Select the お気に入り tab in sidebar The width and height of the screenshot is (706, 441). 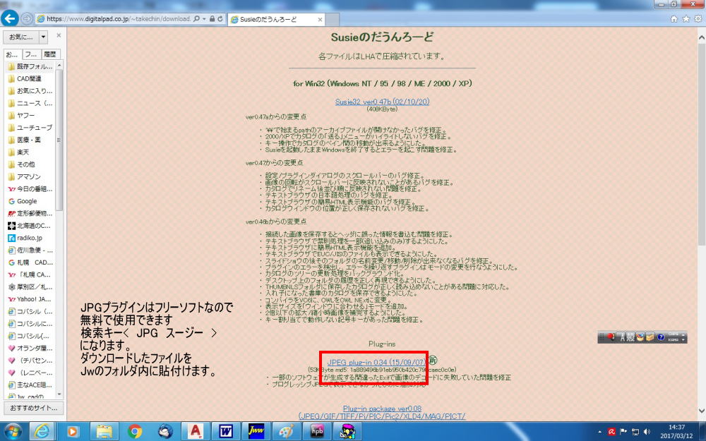pos(13,54)
